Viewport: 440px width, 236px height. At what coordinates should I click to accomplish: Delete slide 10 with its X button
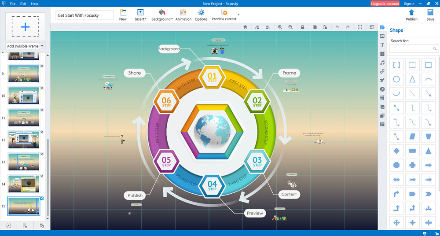point(42,88)
